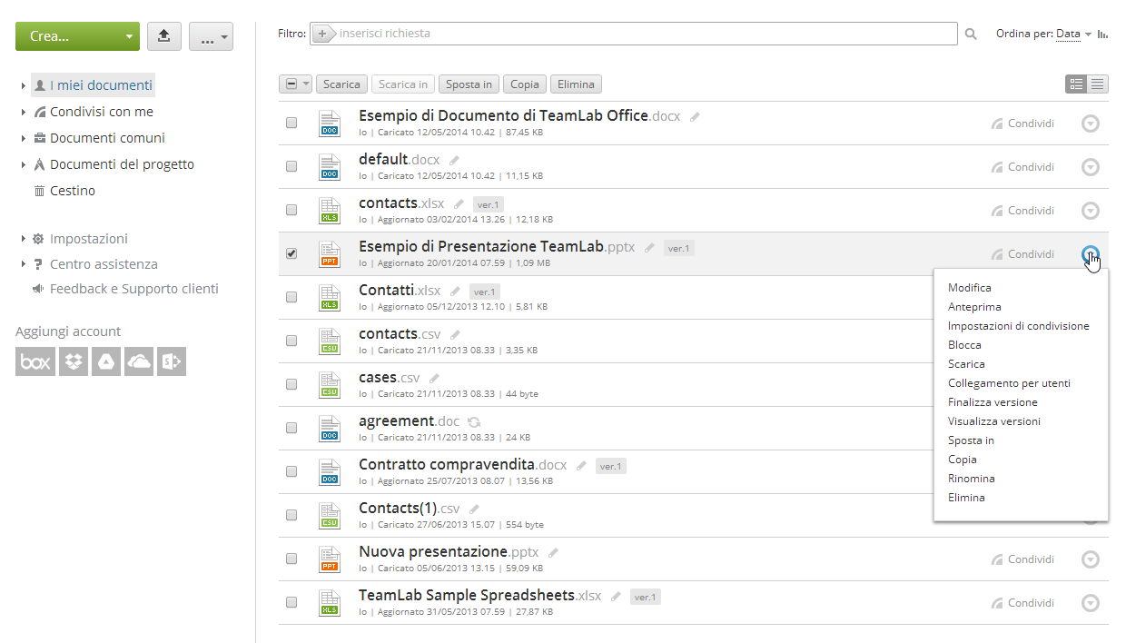Choose Anteprima from context menu
The height and width of the screenshot is (643, 1126).
point(974,306)
